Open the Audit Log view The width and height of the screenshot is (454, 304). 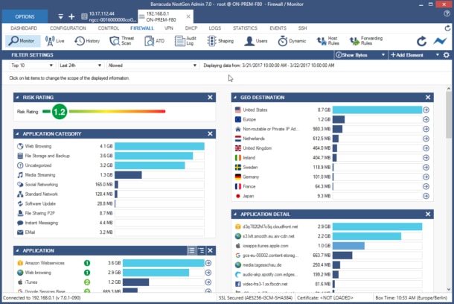coord(186,41)
